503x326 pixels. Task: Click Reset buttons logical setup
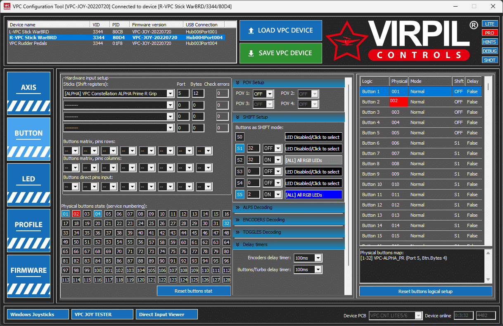pos(425,291)
